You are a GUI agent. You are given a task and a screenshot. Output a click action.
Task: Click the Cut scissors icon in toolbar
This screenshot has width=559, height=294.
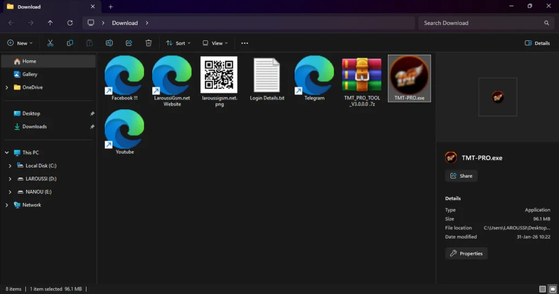50,43
